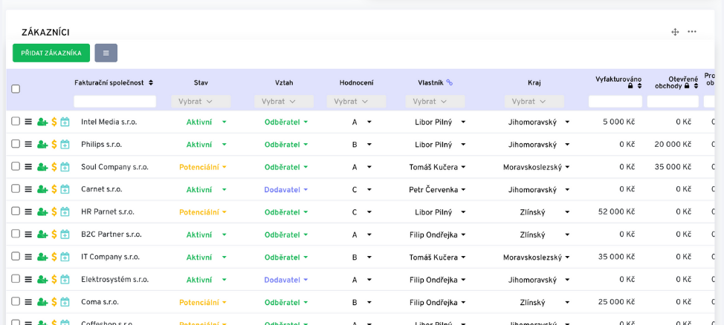This screenshot has height=325, width=724.
Task: Open row menu for Intel Media s.r.o.
Action: 28,122
